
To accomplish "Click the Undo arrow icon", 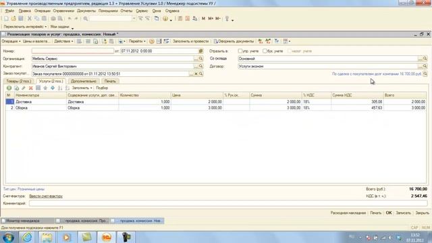I will coord(70,19).
